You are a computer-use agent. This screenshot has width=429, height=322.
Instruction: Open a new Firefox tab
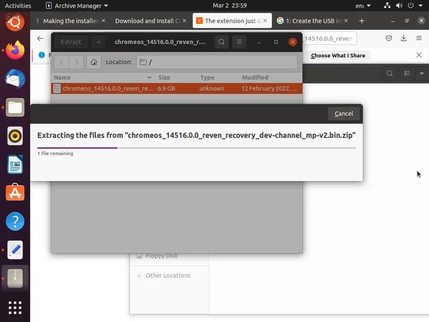pos(362,21)
